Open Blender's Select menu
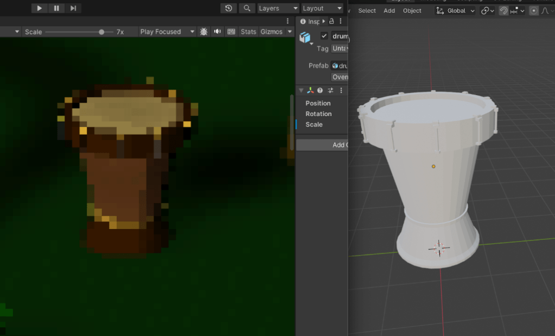555x336 pixels. click(367, 11)
